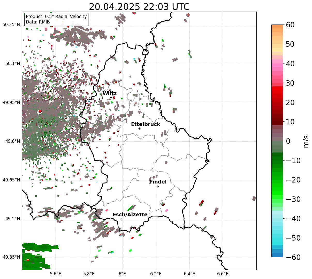Viewport: 312px width, 279px height.
Task: Click the 6.4°E longitude label
Action: pyautogui.click(x=189, y=274)
